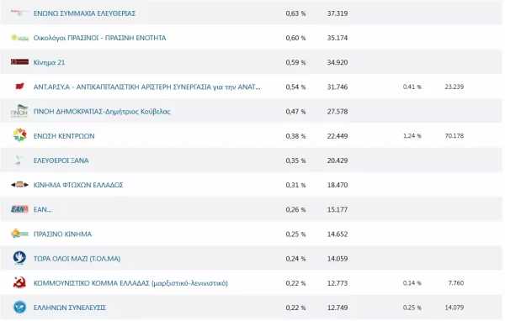
Task: Open the Κίνημα 21 party link
Action: tap(50, 62)
